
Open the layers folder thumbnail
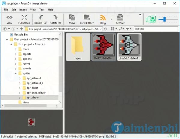pyautogui.click(x=78, y=47)
